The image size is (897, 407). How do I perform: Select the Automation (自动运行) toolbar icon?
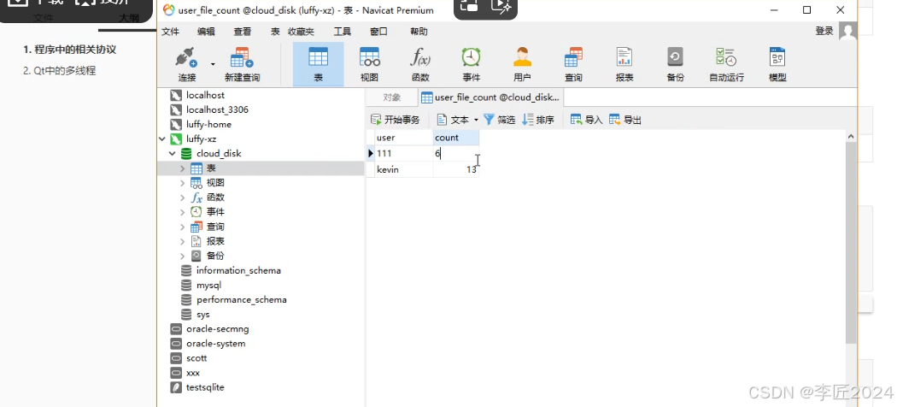(x=726, y=64)
